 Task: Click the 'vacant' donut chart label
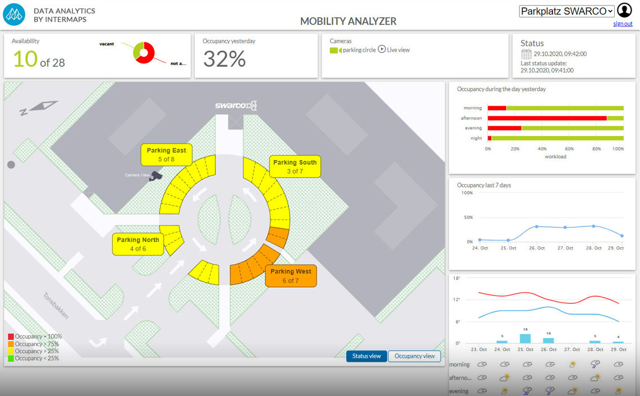[107, 44]
